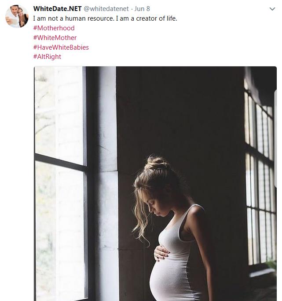Click the paned window on photo's right side

260,173
